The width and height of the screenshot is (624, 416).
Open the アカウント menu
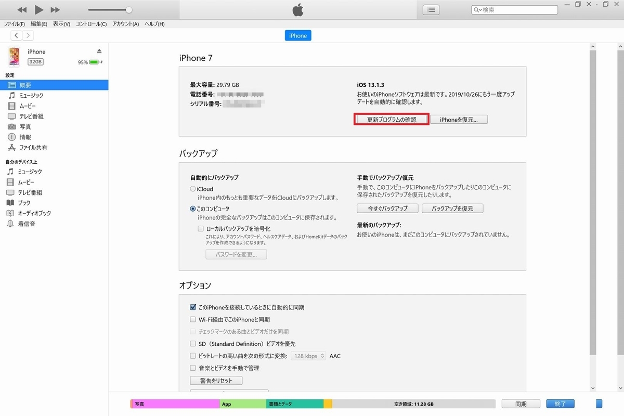[125, 23]
